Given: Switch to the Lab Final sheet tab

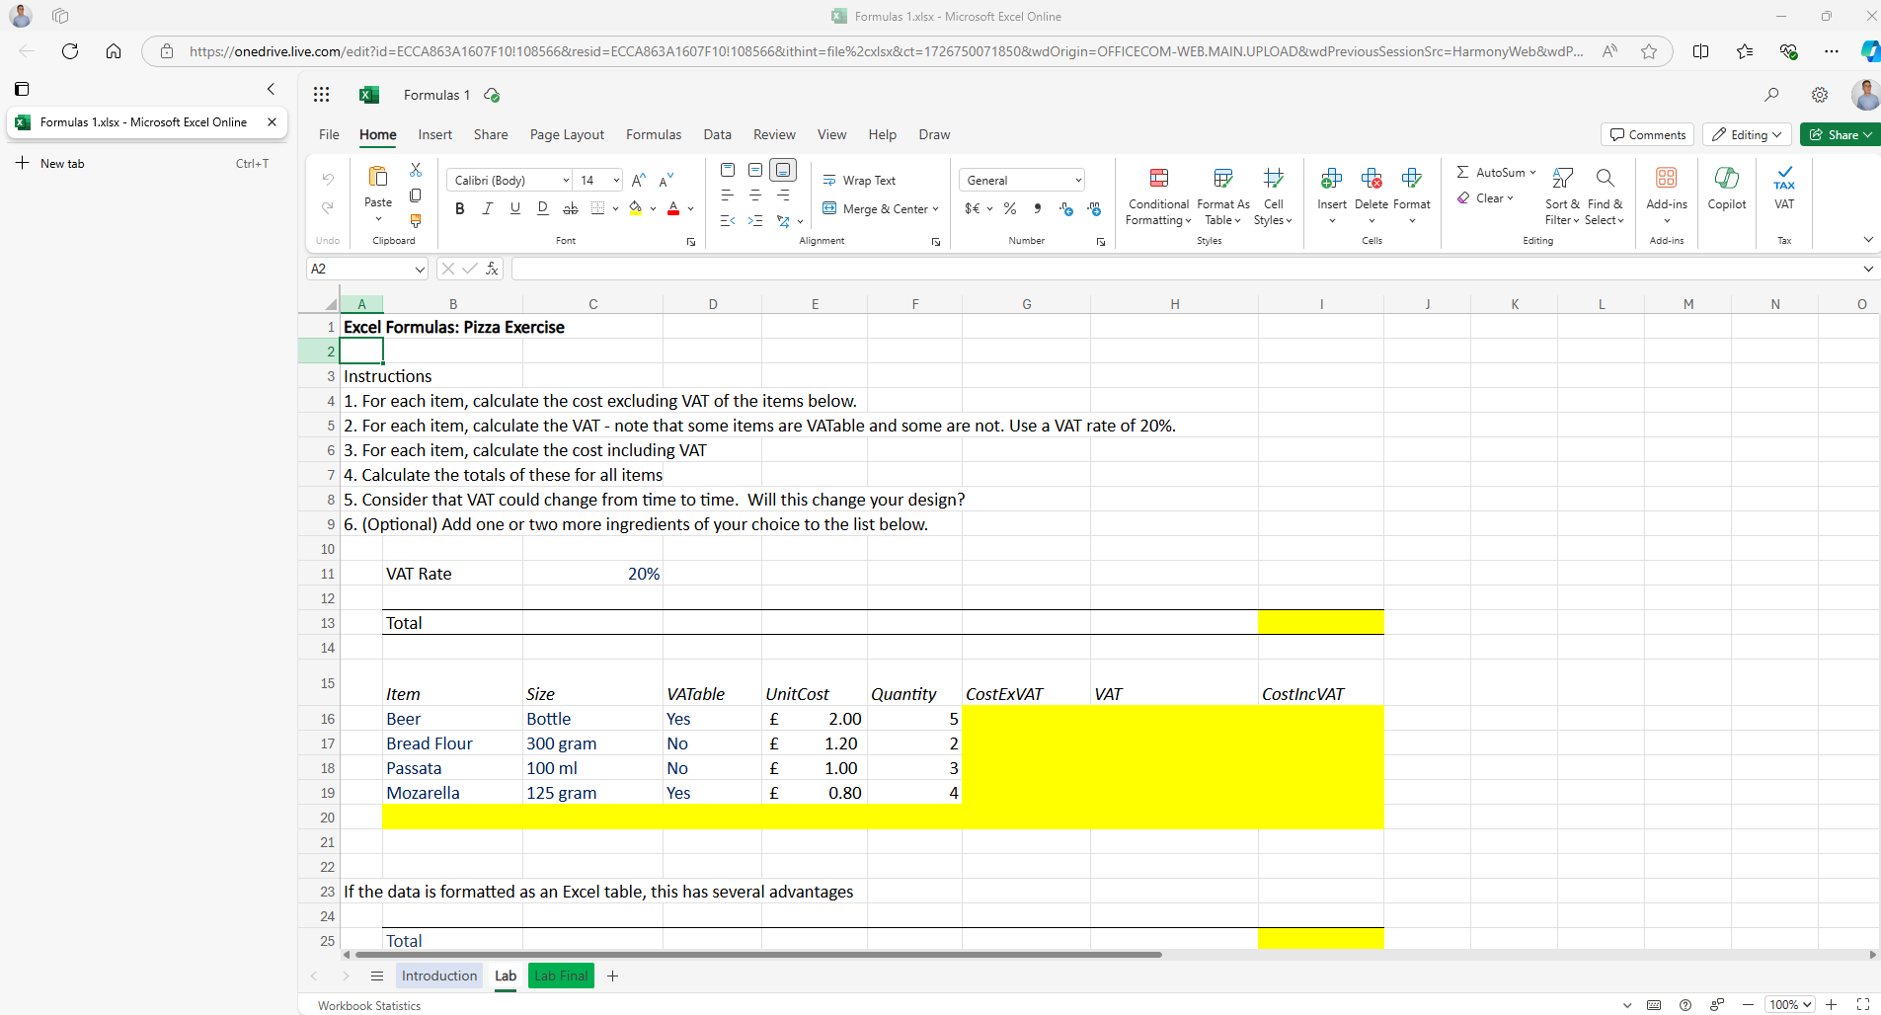Looking at the screenshot, I should (x=561, y=976).
